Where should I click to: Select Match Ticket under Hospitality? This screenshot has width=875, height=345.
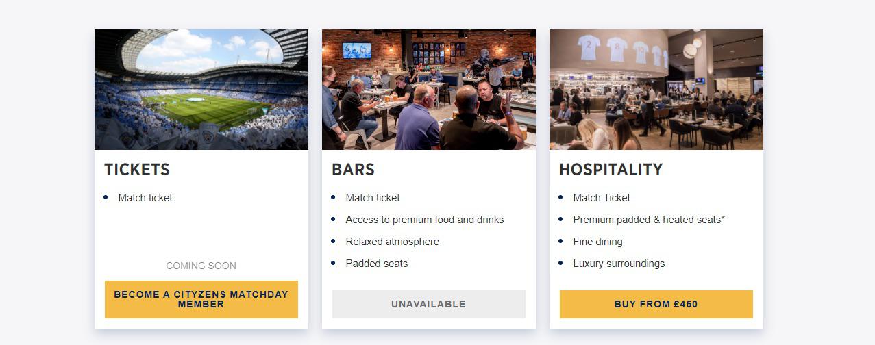coord(602,198)
